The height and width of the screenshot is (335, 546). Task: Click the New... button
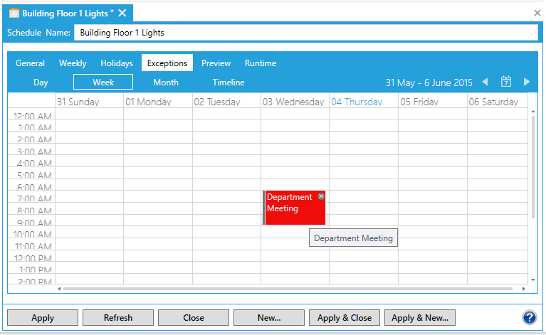point(268,318)
